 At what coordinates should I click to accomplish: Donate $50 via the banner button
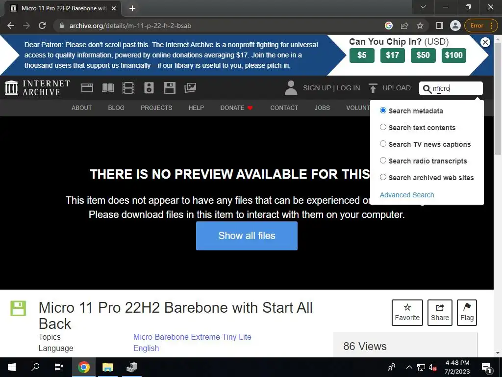point(423,55)
